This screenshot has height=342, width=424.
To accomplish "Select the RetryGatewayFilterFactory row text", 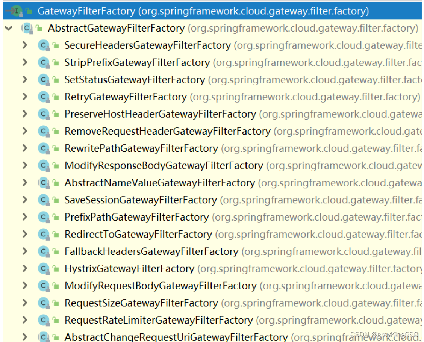I will coord(242,97).
